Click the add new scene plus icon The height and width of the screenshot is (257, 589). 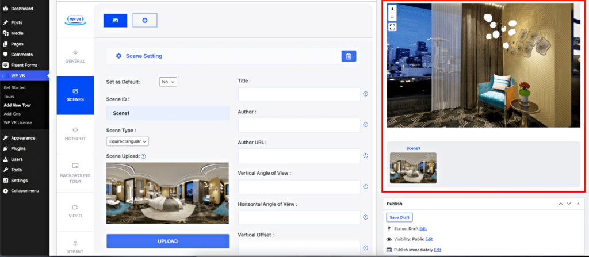coord(144,20)
